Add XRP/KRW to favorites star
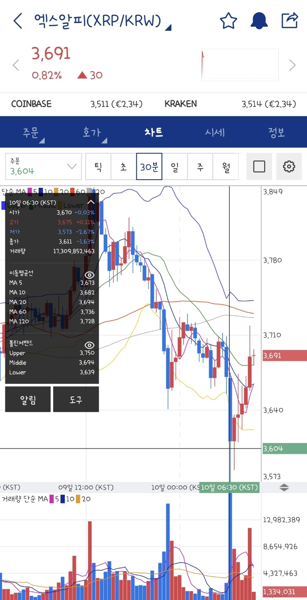The height and width of the screenshot is (600, 307). coord(228,21)
